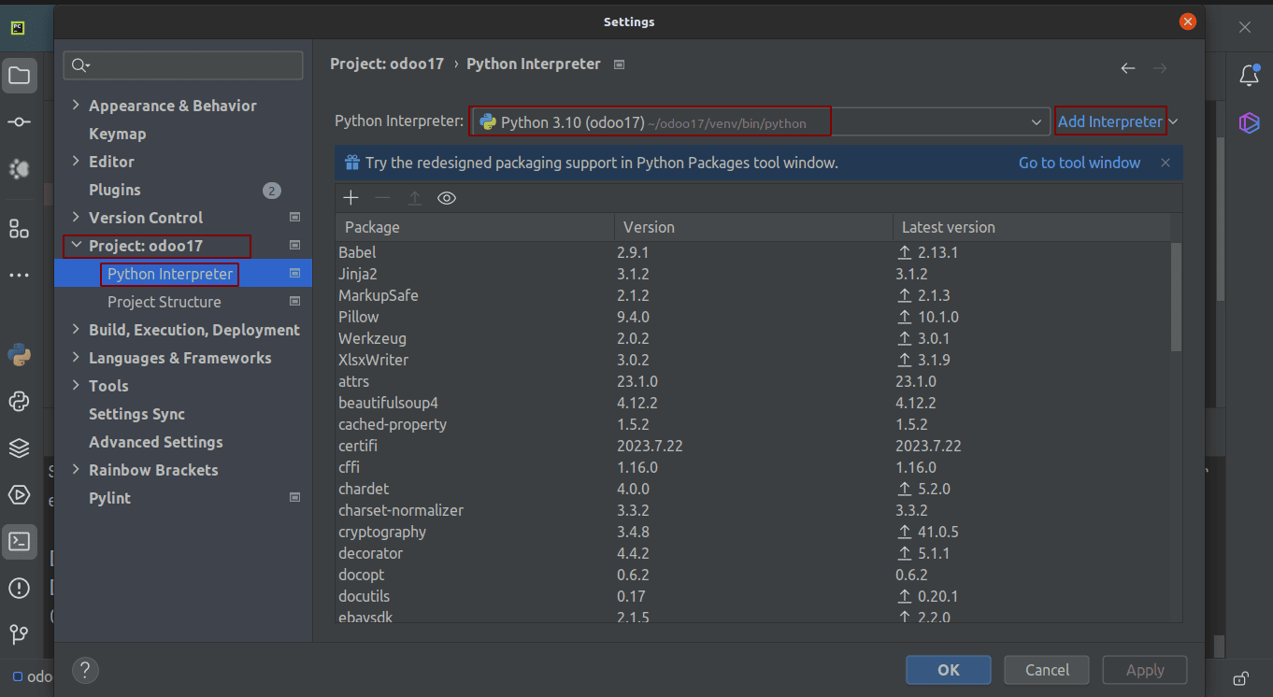
Task: Open the Terminal tool window icon
Action: [x=19, y=541]
